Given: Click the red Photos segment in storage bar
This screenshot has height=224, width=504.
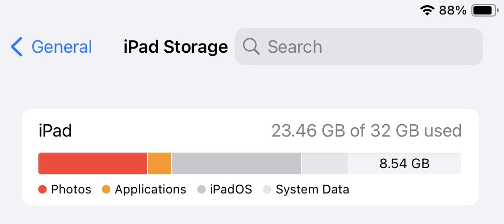Looking at the screenshot, I should (93, 163).
